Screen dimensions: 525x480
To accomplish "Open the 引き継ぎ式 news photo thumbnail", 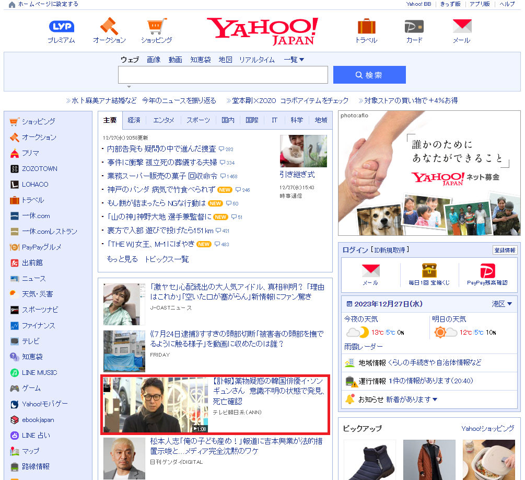I will [x=304, y=151].
